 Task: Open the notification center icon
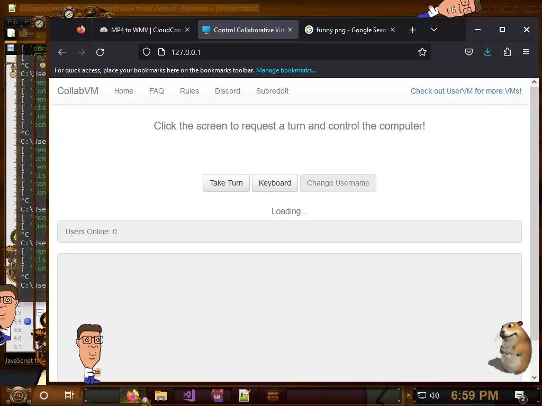520,396
